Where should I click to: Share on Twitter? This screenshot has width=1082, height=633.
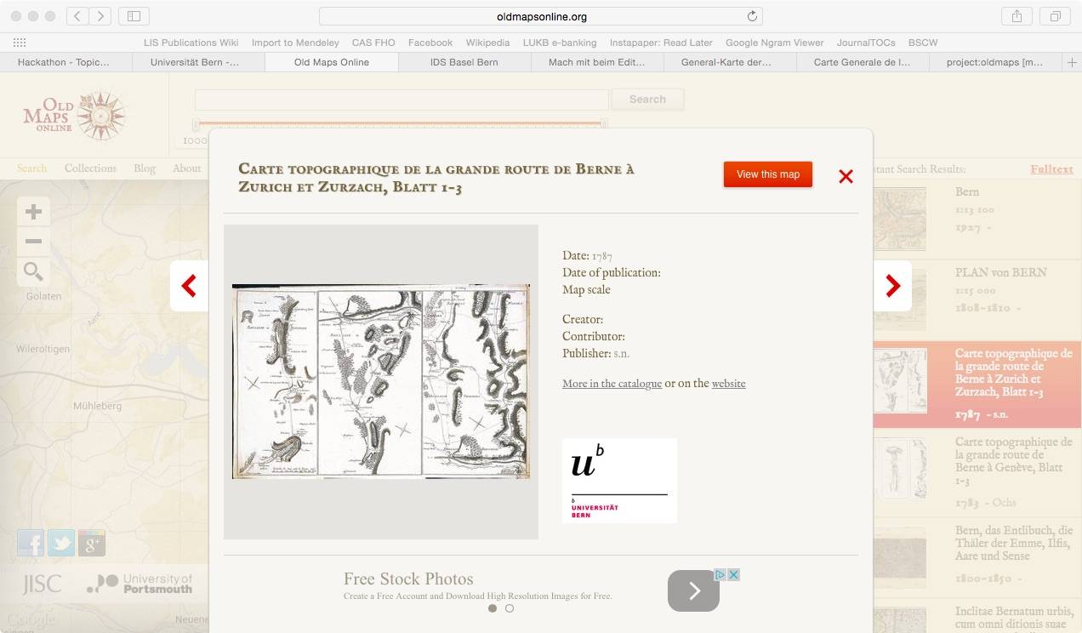click(61, 543)
